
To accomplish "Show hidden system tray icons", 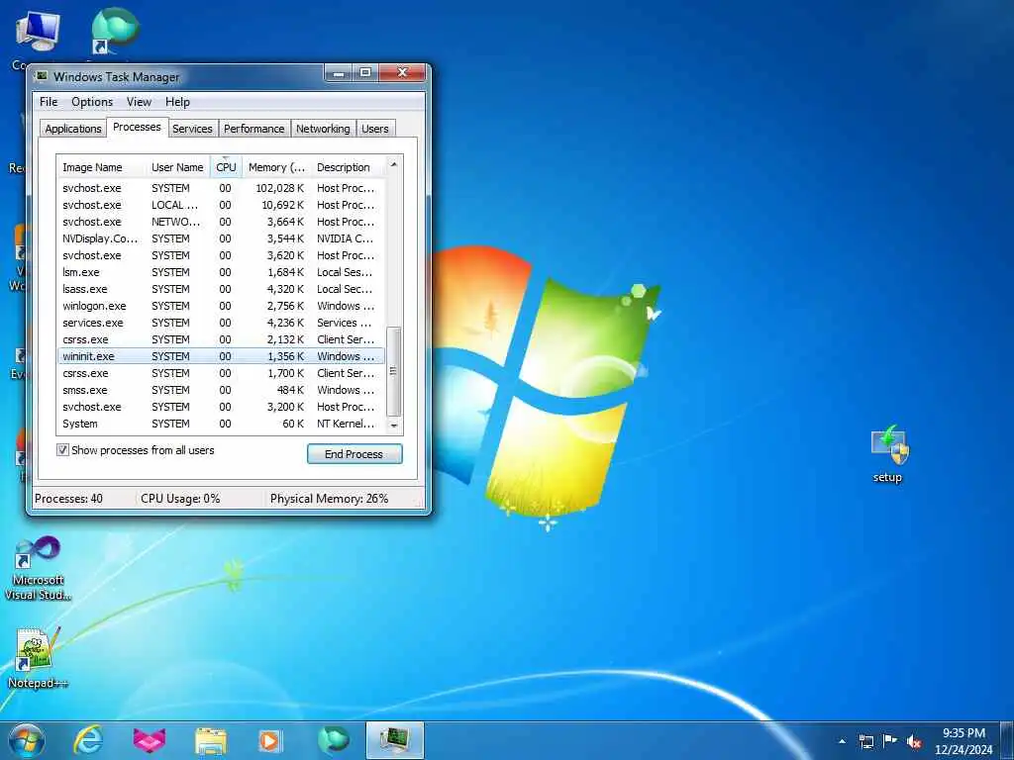I will (x=842, y=741).
